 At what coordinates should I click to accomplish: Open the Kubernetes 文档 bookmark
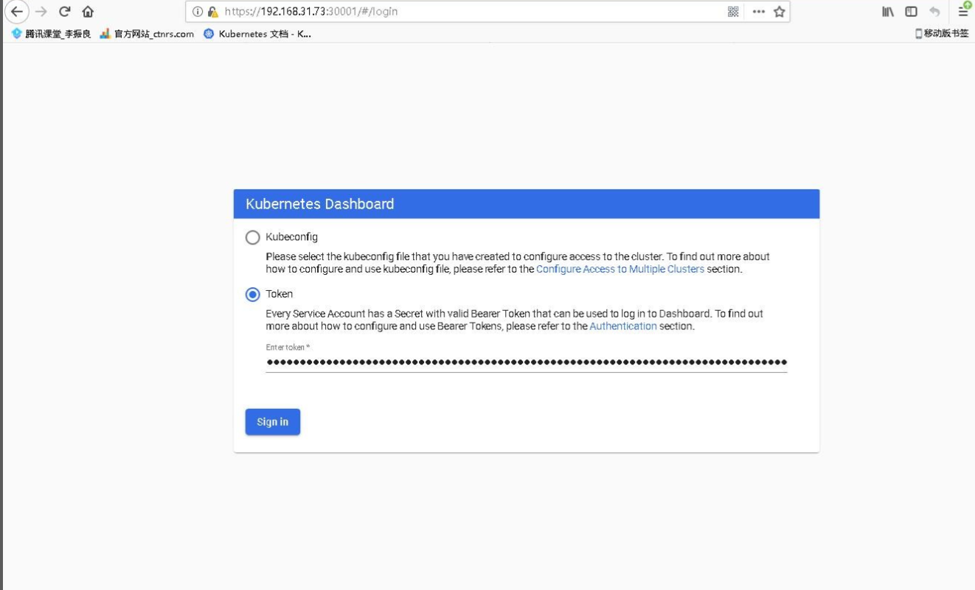(257, 34)
